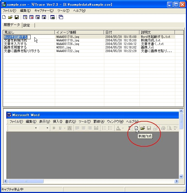
Task: Click the ¥AAA001718.jpg image cell
Action: pos(68,37)
